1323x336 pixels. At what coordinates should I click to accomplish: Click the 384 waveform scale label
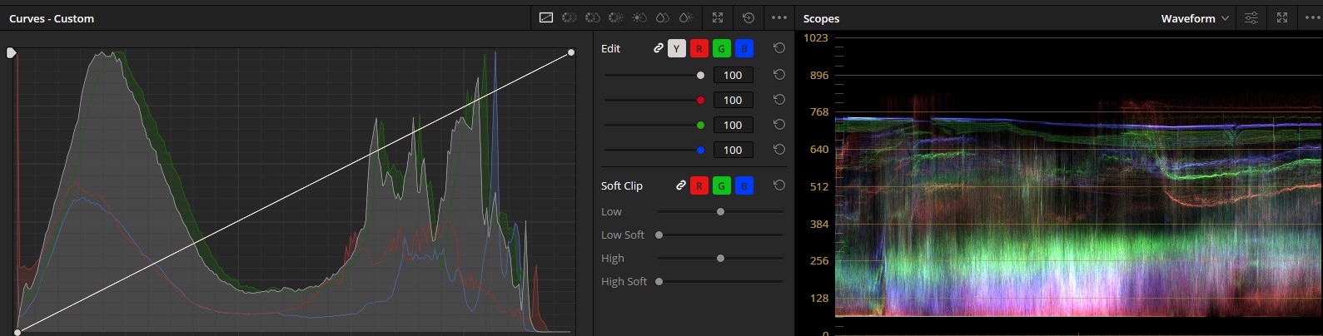click(819, 224)
